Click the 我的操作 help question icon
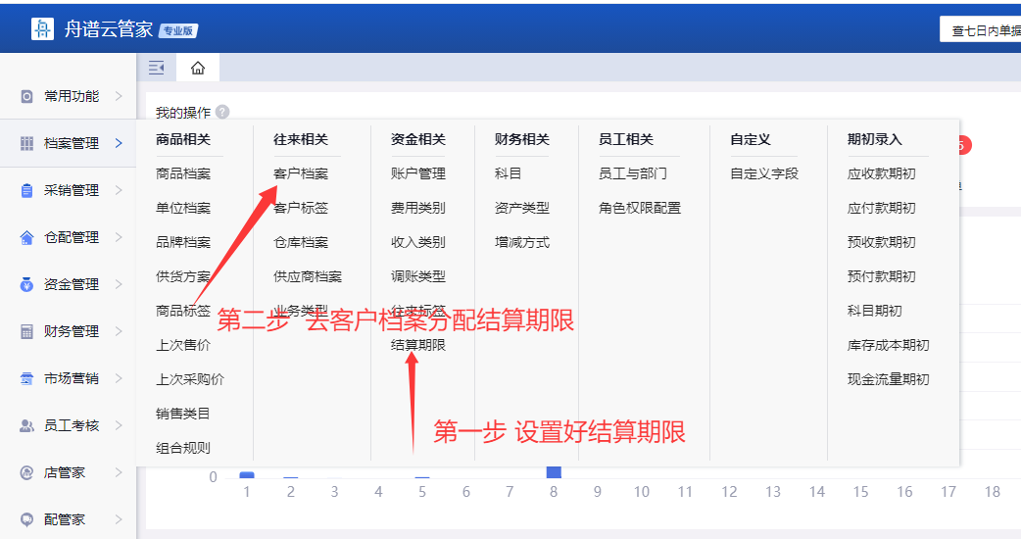Screen dimensions: 1021x539 tap(222, 113)
